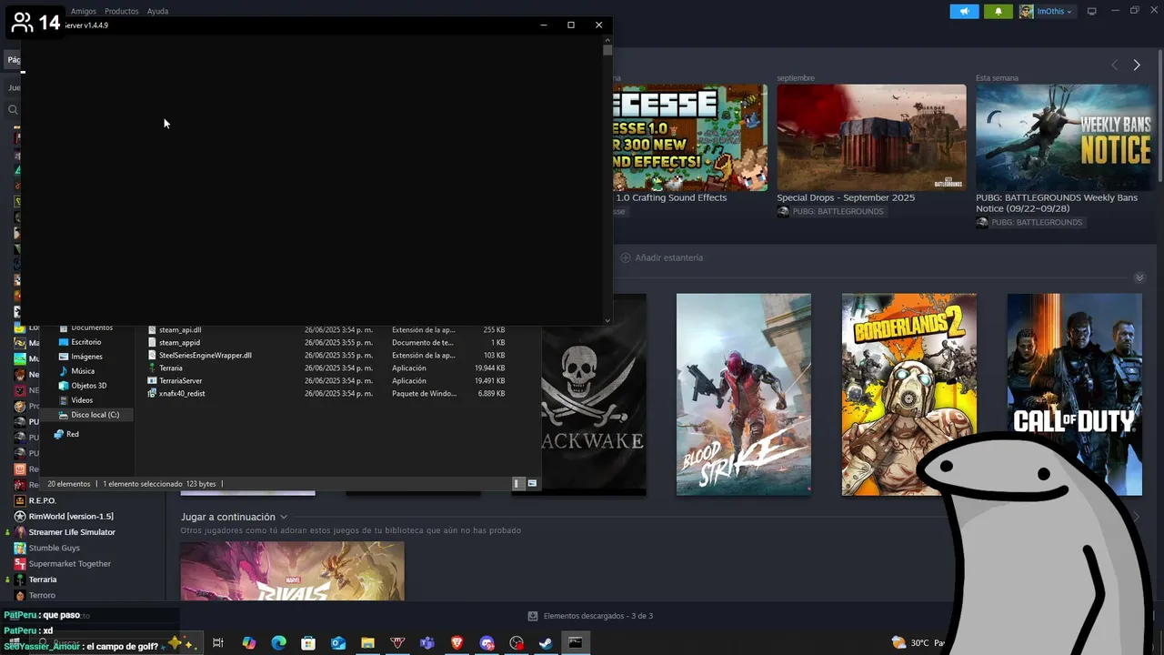
Task: Select Stumble Guys in library list
Action: pos(55,548)
